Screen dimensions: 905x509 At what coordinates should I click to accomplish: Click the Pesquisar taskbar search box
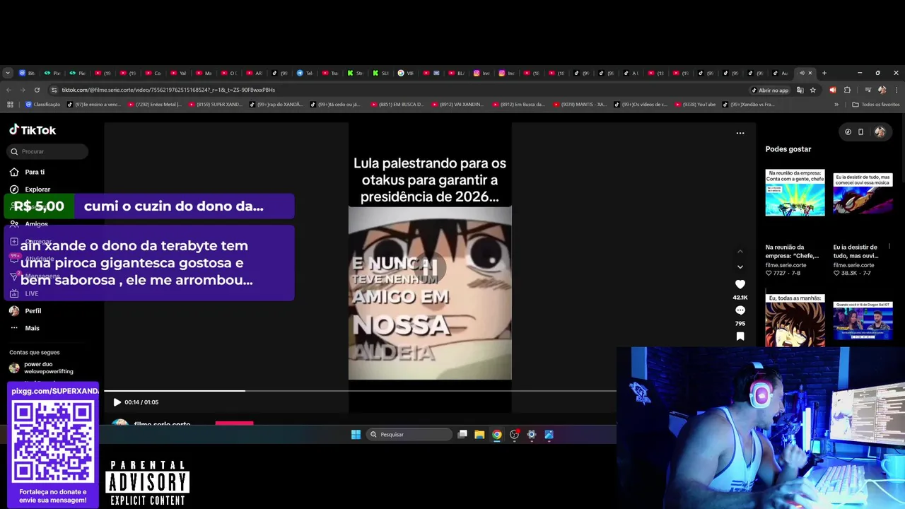click(x=409, y=435)
